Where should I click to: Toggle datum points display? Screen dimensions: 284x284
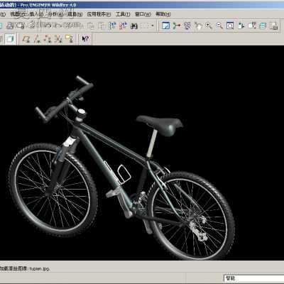pos(48,39)
